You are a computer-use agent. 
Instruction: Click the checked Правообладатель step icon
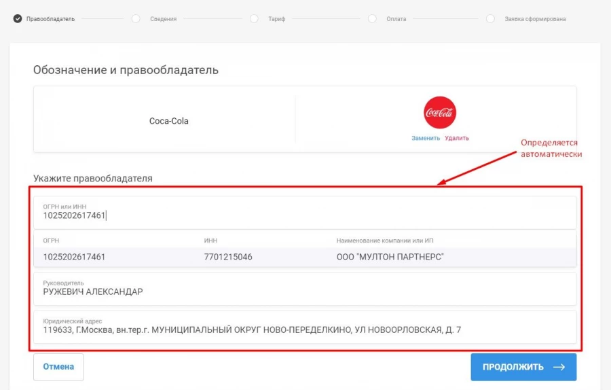pos(18,19)
